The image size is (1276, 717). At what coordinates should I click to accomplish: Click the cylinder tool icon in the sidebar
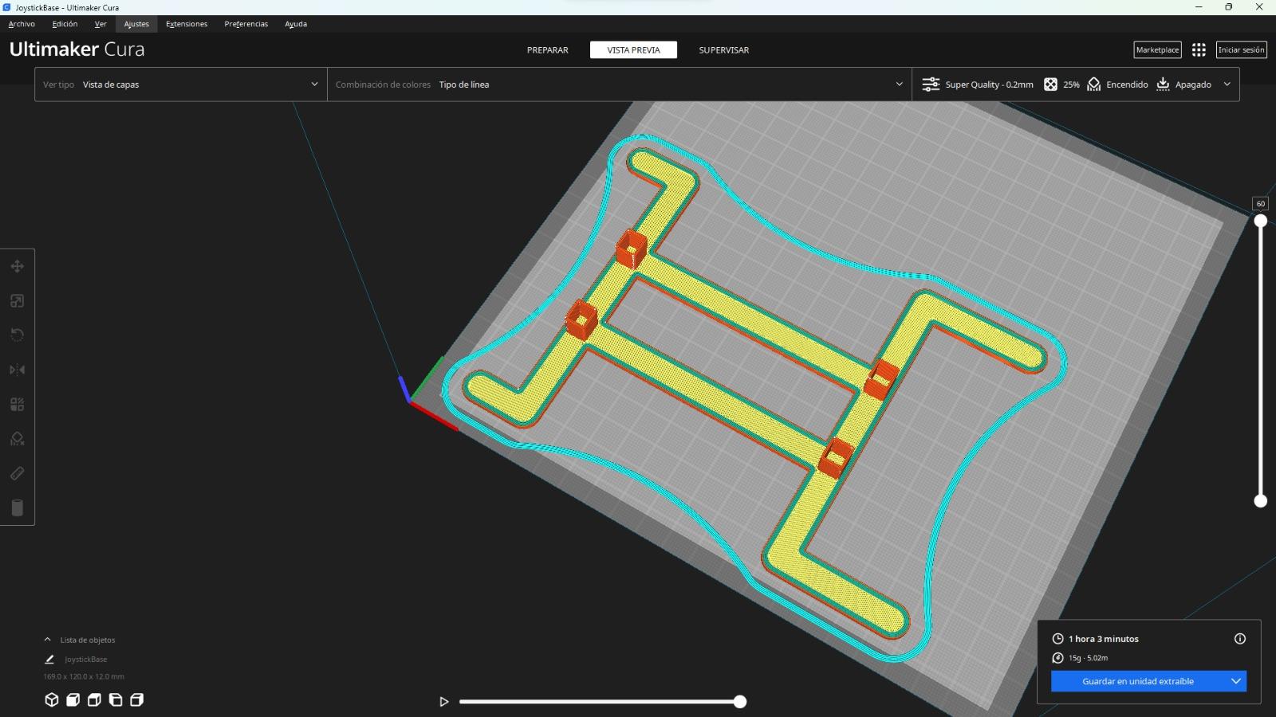point(17,507)
